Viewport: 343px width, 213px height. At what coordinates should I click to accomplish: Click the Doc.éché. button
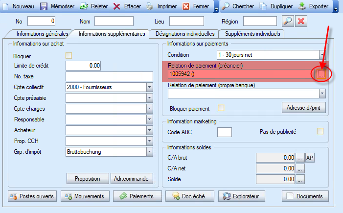tap(190, 196)
